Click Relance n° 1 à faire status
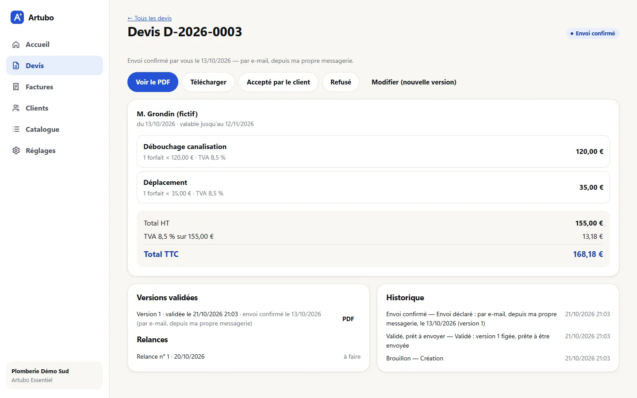Screen dimensions: 637x398 pyautogui.click(x=352, y=356)
